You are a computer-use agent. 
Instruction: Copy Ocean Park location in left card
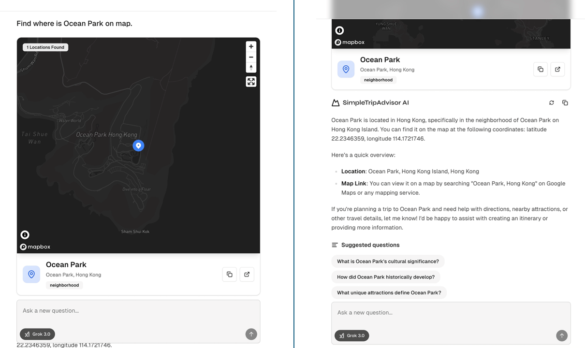pos(230,275)
